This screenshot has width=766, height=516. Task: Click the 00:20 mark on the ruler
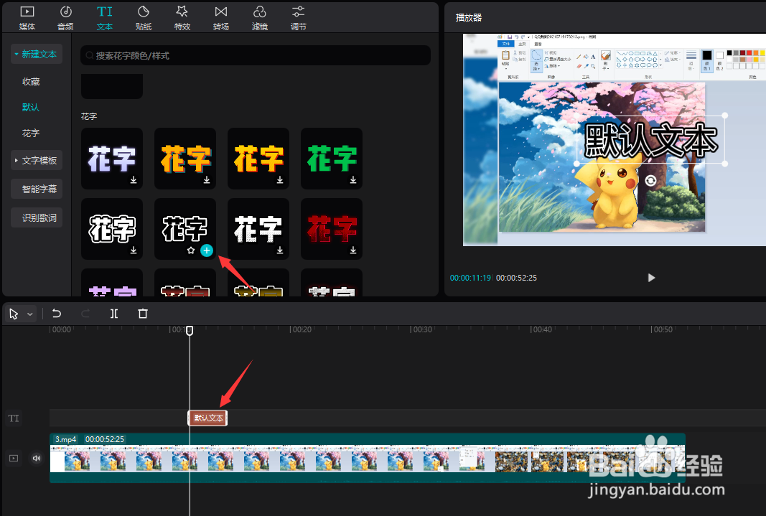tap(301, 329)
